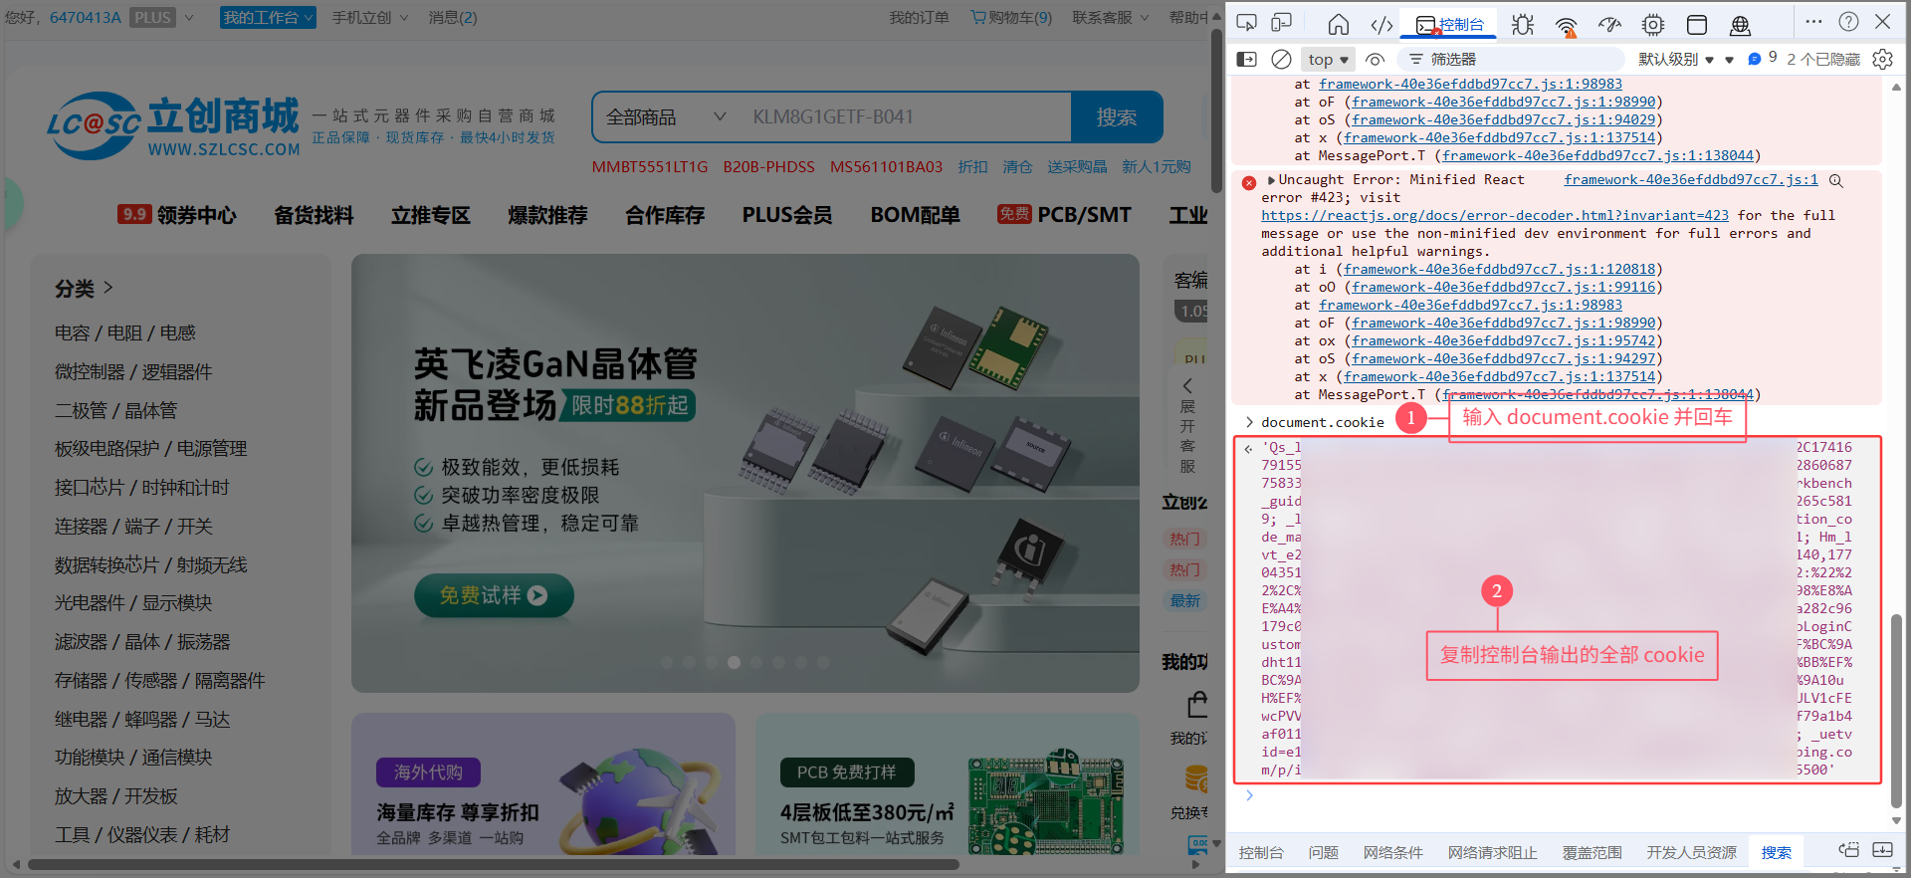The width and height of the screenshot is (1911, 878).
Task: Toggle device emulation mode icon
Action: 1282,23
